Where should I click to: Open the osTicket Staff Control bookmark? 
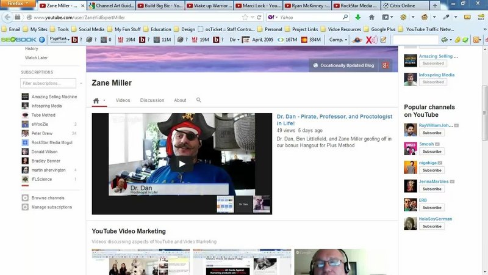(x=226, y=29)
